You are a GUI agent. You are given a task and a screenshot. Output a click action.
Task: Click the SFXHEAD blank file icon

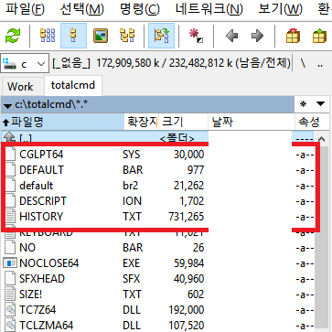(x=10, y=279)
